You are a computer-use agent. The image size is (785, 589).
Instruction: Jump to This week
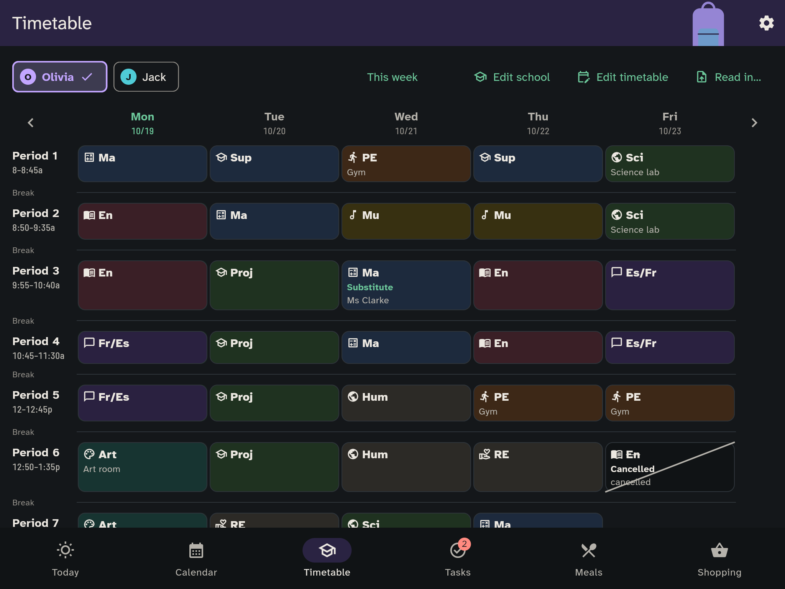[x=392, y=77]
